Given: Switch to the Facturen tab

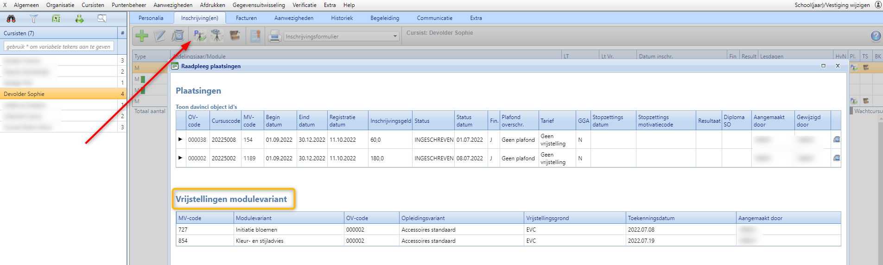Looking at the screenshot, I should (x=246, y=18).
